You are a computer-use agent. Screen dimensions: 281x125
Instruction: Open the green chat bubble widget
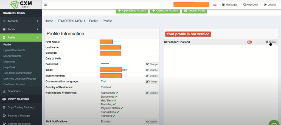274,123
